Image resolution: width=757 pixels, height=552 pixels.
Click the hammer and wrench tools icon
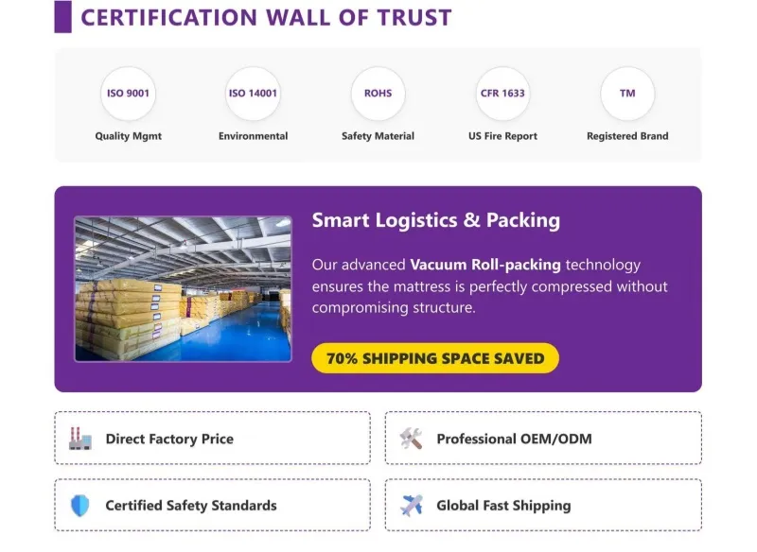point(412,439)
